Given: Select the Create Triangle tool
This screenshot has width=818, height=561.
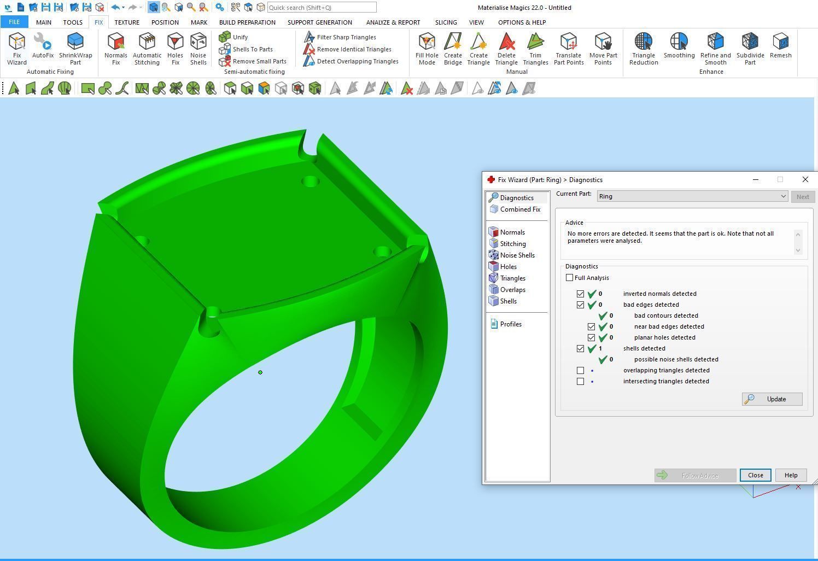Looking at the screenshot, I should tap(478, 49).
